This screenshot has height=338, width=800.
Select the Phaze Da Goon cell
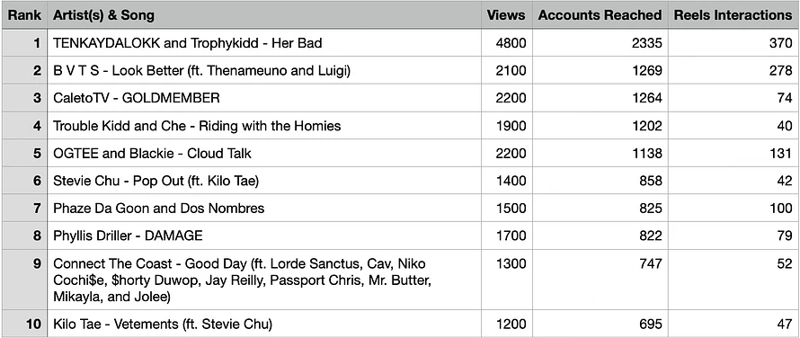[x=263, y=208]
